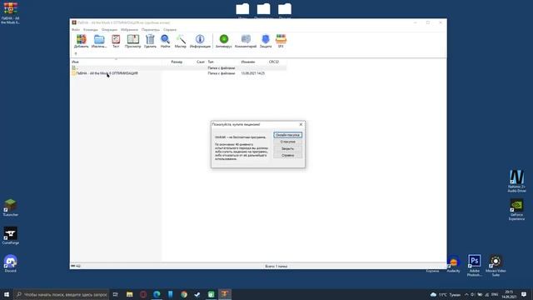Open the Команды menu
533x300 pixels.
tap(91, 30)
